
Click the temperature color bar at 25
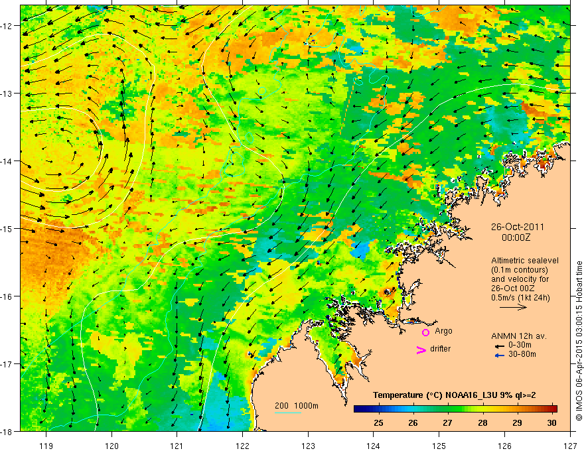[378, 409]
